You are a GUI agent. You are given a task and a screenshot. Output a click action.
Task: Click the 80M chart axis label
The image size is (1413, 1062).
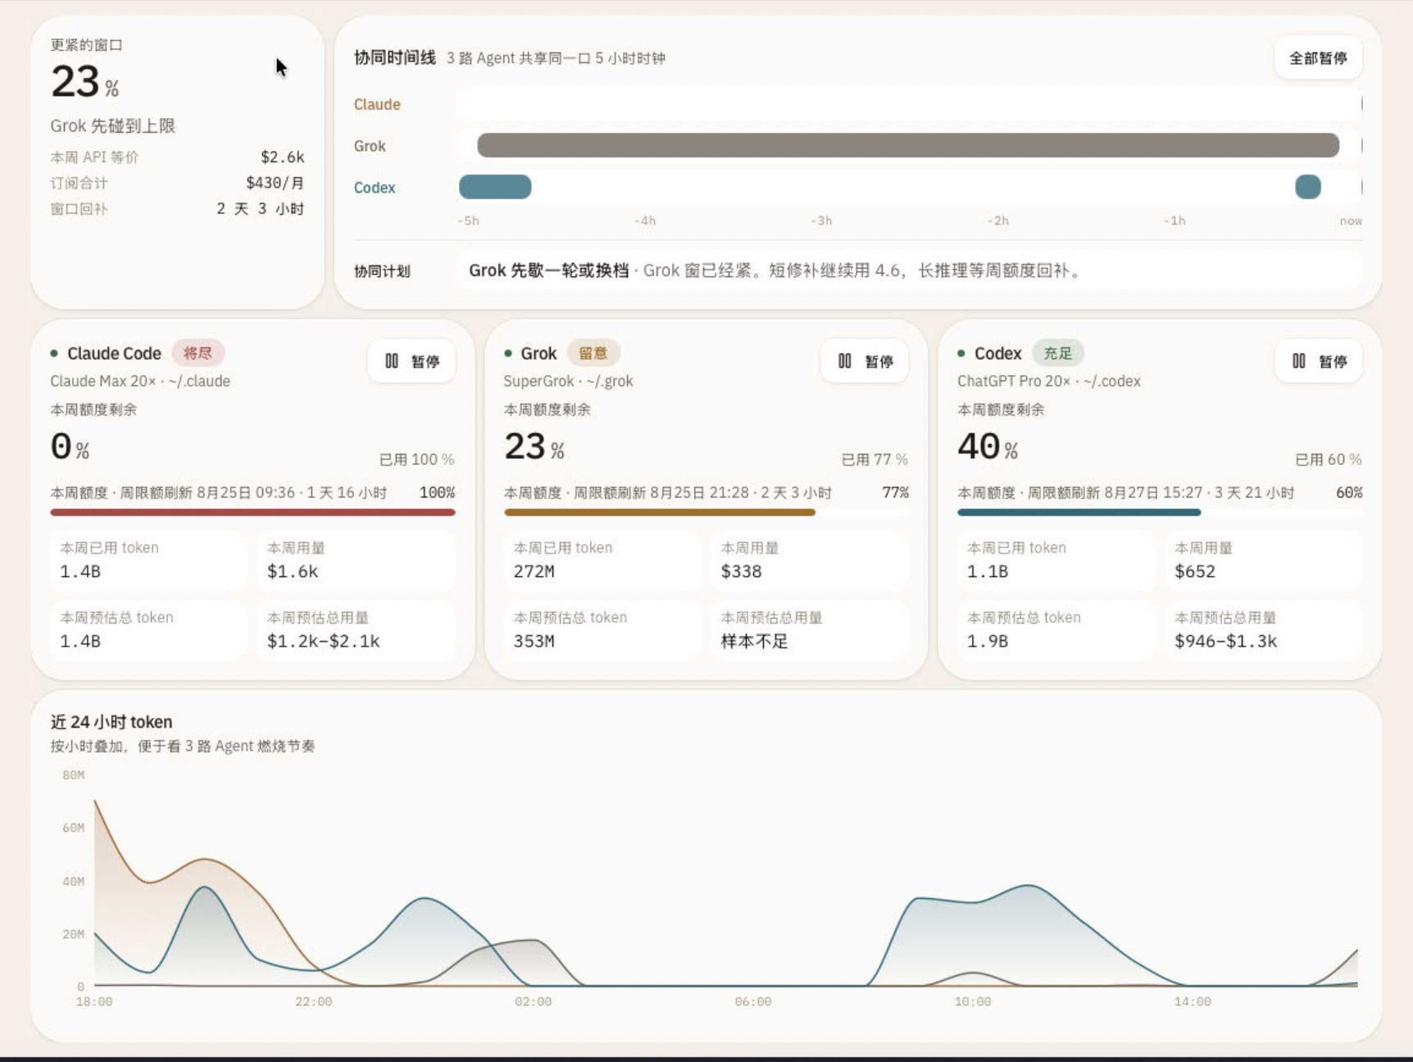(x=74, y=774)
